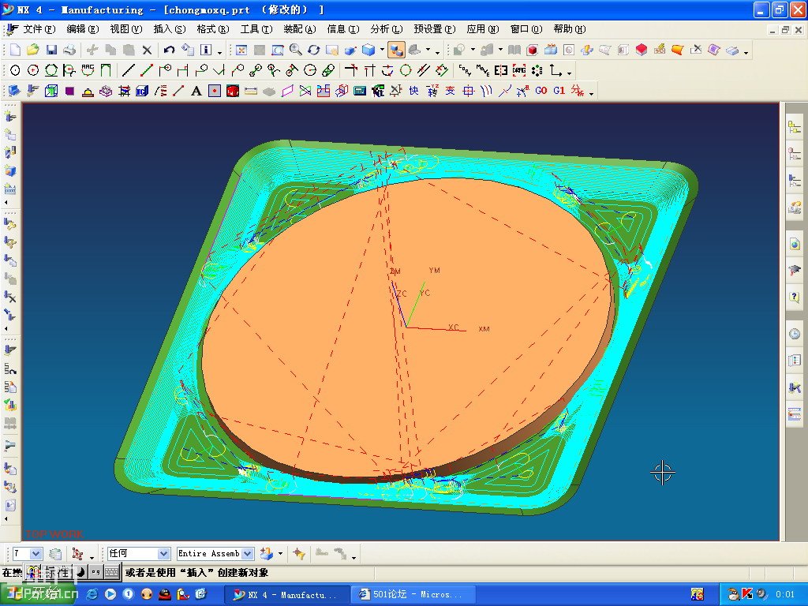
Task: Click the calculator icon in third toolbar
Action: point(360,92)
